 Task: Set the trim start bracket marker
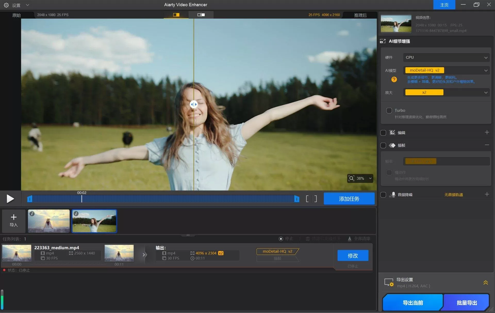click(307, 199)
